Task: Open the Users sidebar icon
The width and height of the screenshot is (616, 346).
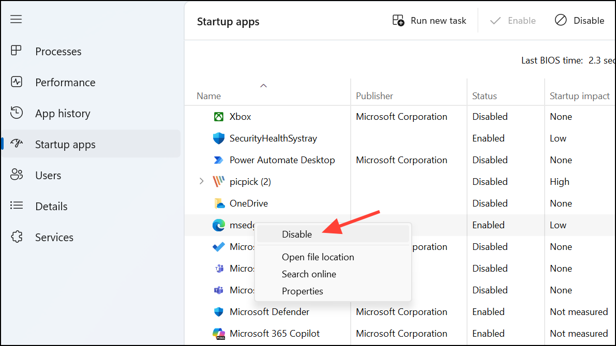Action: 16,175
